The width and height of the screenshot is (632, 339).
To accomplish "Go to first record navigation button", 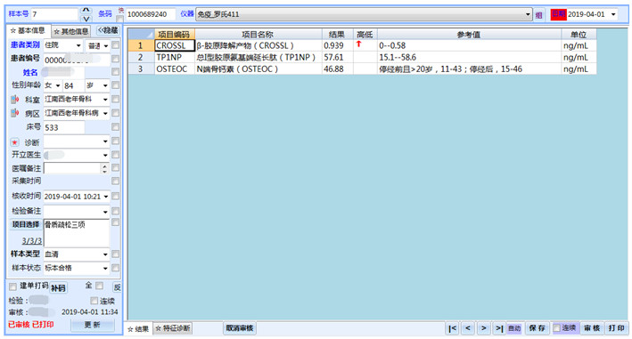I will (x=452, y=328).
